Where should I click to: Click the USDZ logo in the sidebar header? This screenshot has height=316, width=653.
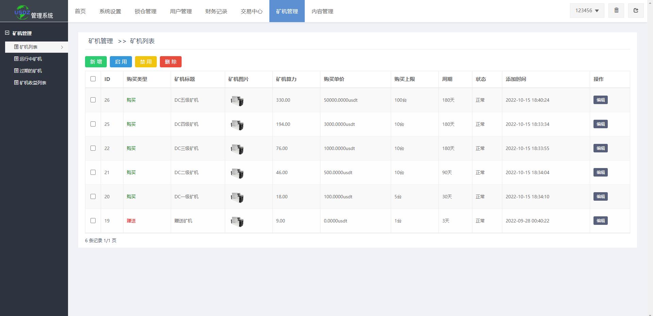(22, 11)
